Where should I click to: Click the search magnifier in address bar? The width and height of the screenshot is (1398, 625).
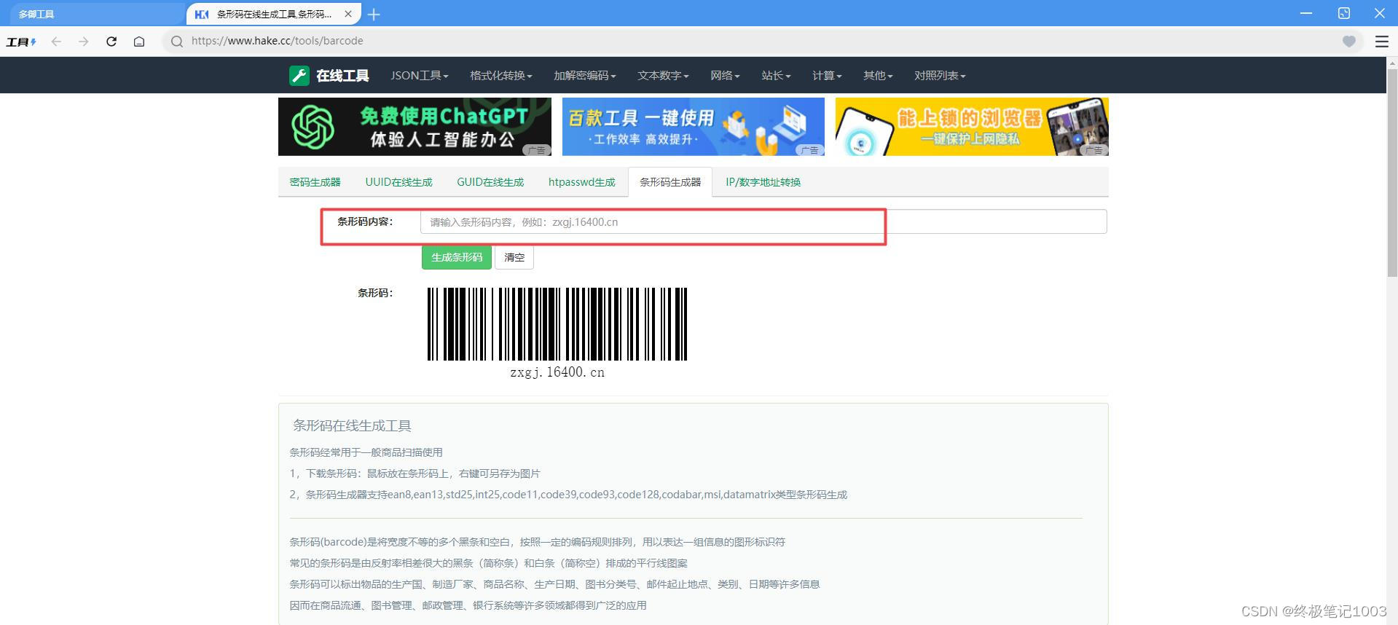coord(176,42)
